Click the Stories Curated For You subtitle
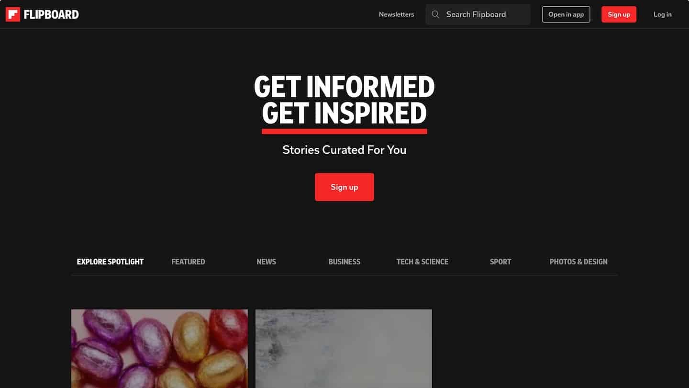 (344, 150)
